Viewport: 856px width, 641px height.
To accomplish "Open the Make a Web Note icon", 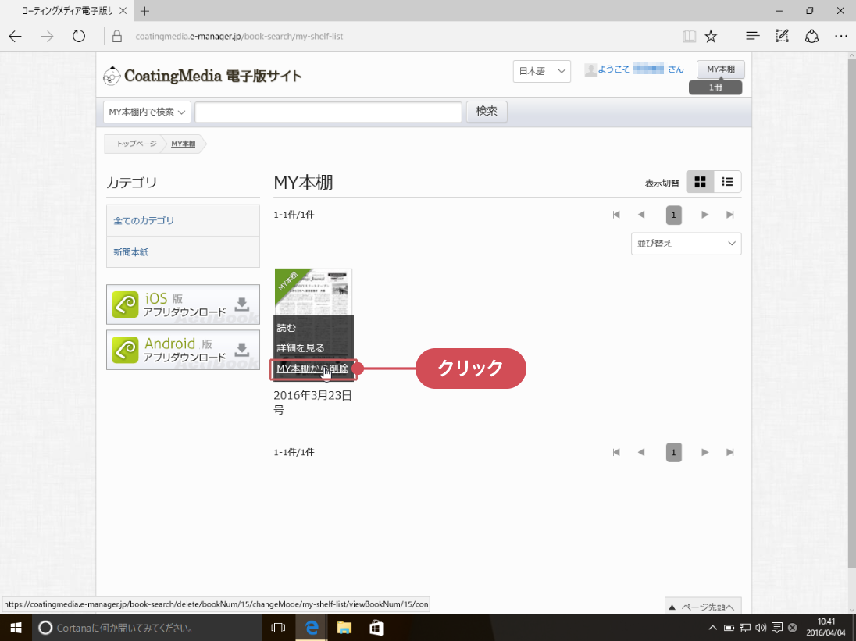I will click(x=782, y=36).
